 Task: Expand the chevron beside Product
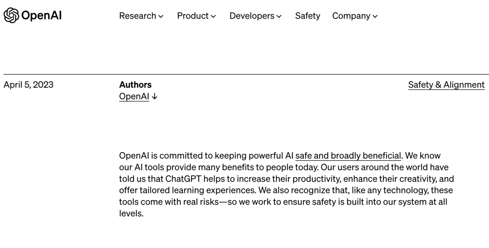tap(213, 16)
